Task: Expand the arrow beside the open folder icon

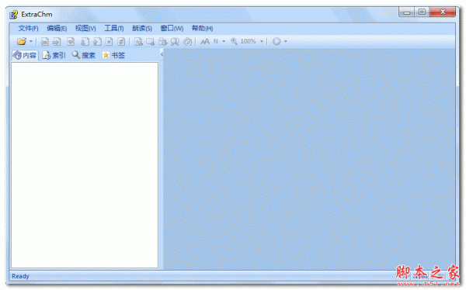Action: pyautogui.click(x=30, y=41)
